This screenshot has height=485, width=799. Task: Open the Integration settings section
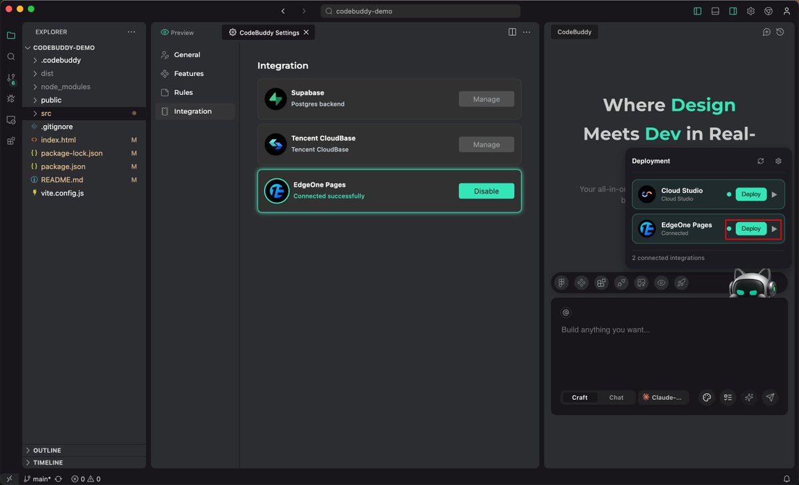click(x=195, y=111)
